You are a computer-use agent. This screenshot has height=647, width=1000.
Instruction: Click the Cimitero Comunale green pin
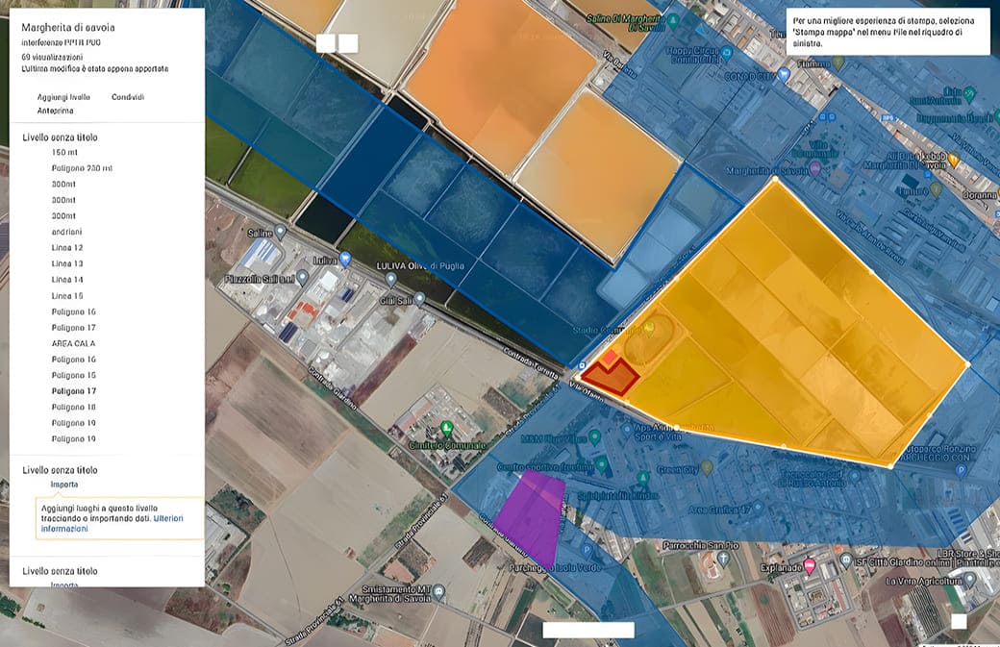point(445,428)
